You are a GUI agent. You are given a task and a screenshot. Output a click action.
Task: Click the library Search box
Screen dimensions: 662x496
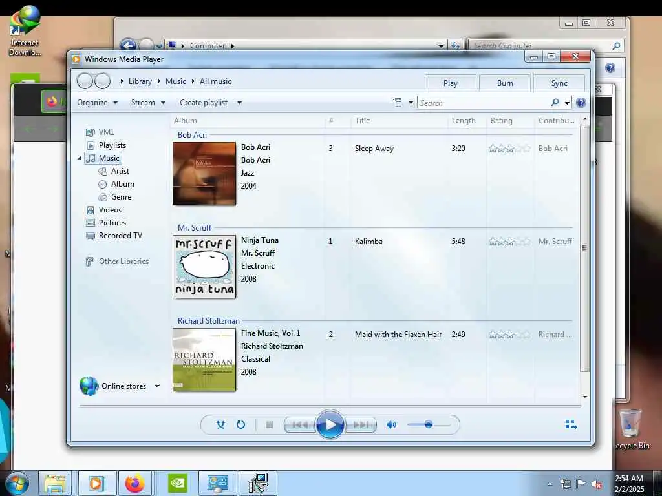point(484,103)
